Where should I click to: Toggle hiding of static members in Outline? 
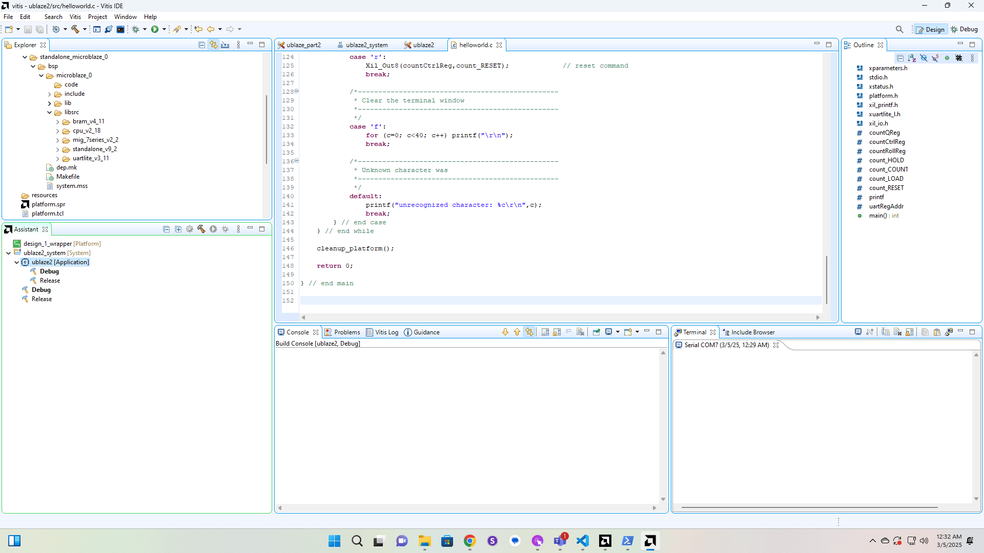tap(935, 58)
